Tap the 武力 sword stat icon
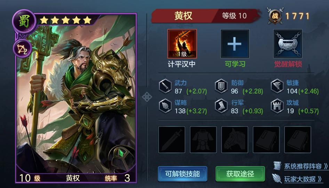Screen dimensions: 329x188 click(165, 86)
